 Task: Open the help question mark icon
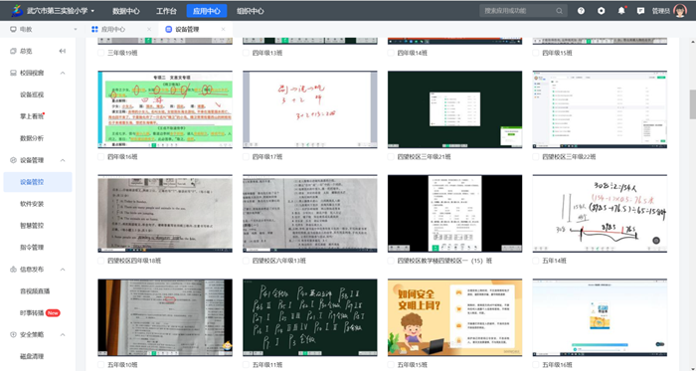(581, 11)
